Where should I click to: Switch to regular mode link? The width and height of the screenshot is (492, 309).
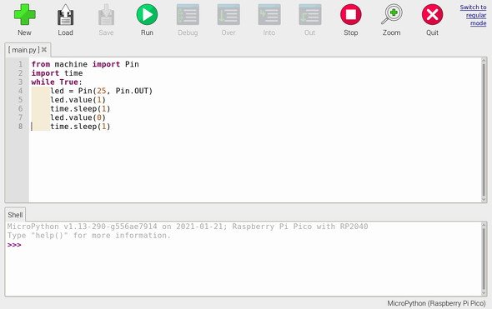[x=473, y=15]
